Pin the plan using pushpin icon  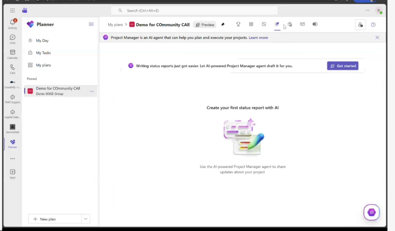point(223,24)
